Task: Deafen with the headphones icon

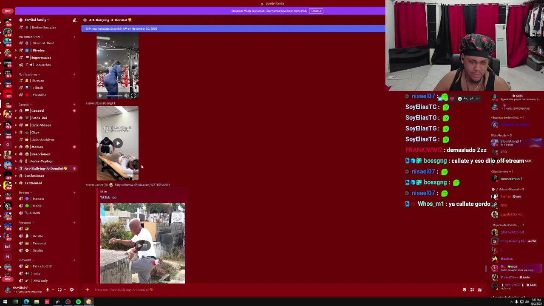Action: pyautogui.click(x=59, y=290)
